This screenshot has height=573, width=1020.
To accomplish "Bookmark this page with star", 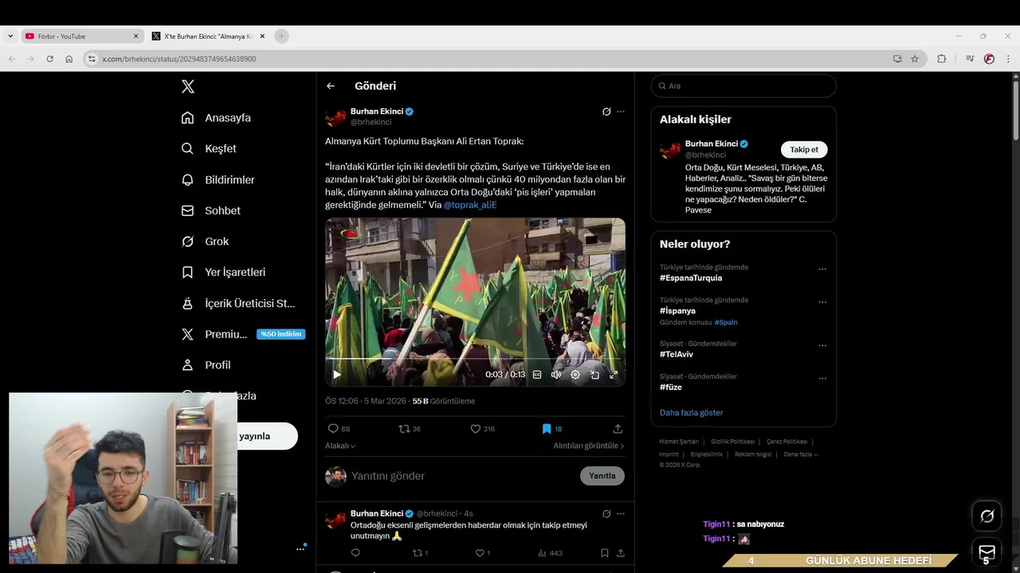I will [915, 59].
